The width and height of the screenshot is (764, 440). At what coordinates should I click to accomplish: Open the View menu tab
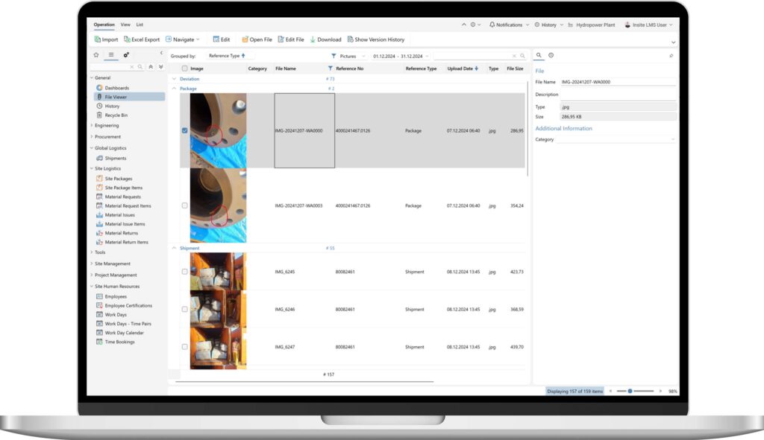[125, 25]
